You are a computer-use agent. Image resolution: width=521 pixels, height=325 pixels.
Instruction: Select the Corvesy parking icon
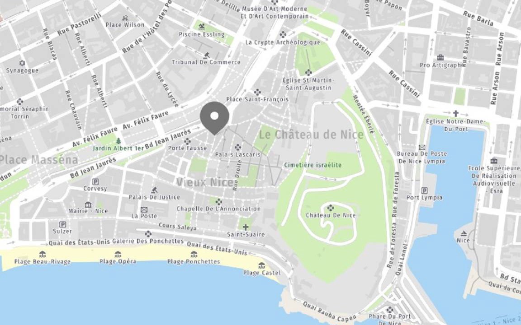click(x=95, y=181)
